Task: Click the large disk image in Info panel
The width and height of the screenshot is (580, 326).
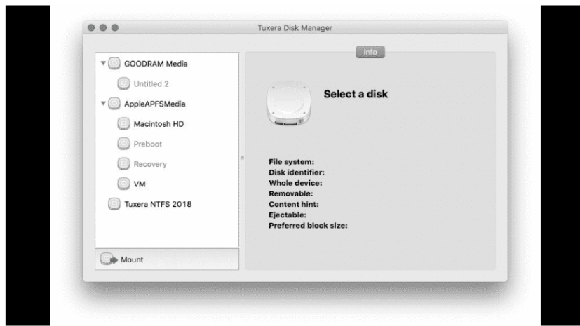Action: click(x=286, y=107)
